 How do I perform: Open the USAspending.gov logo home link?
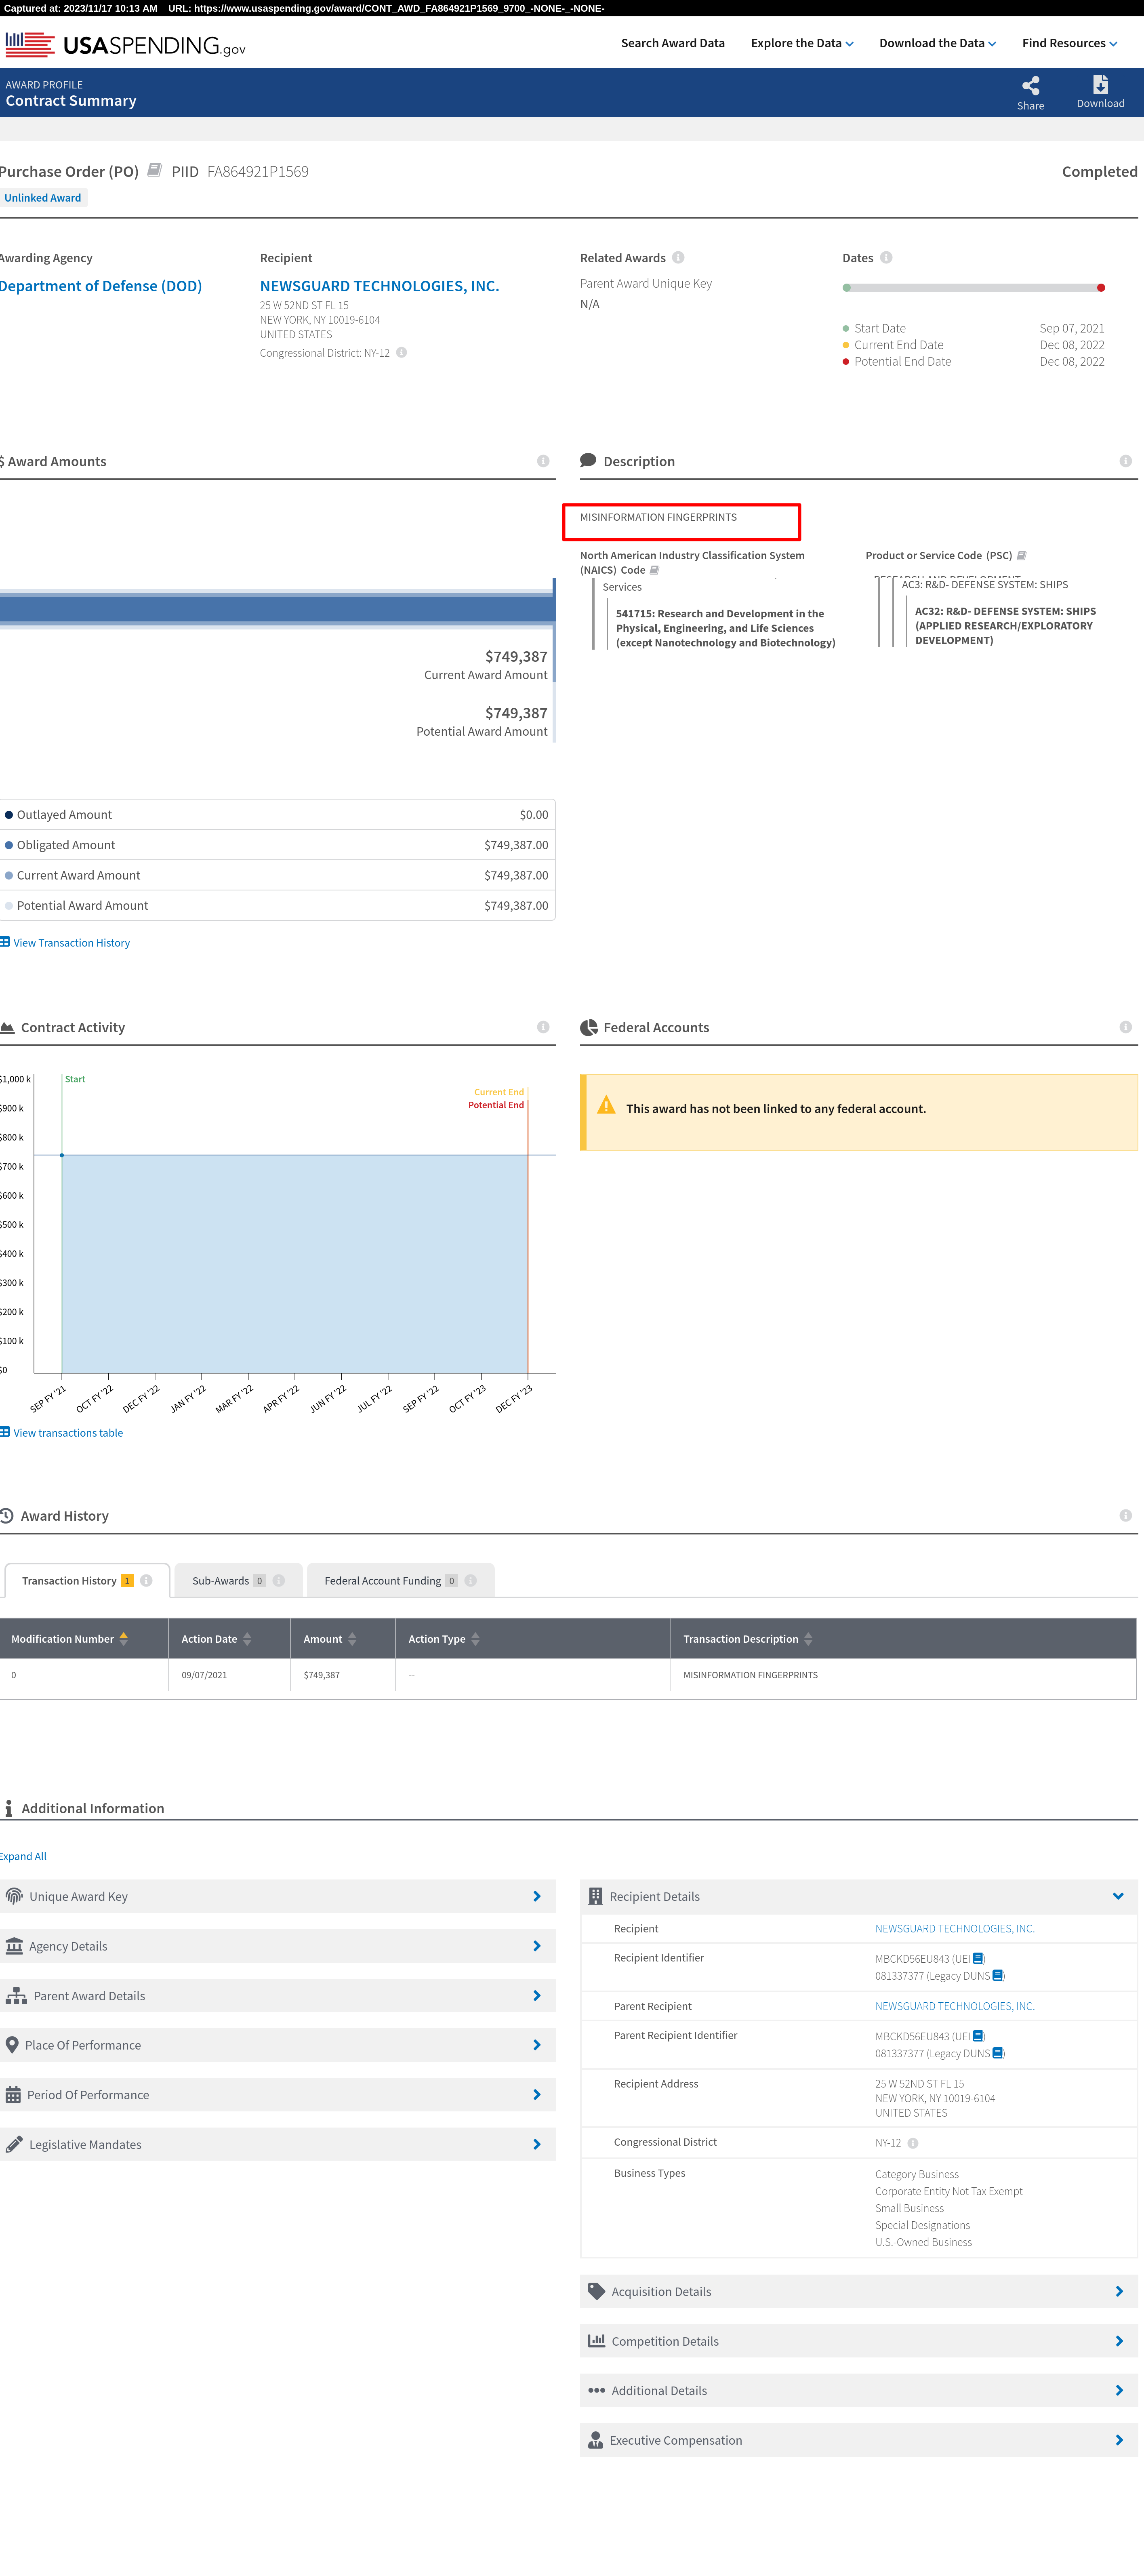tap(125, 45)
